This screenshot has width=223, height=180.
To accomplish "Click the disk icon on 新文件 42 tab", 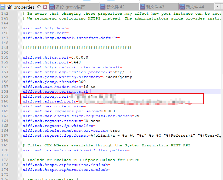I will (x=103, y=7).
